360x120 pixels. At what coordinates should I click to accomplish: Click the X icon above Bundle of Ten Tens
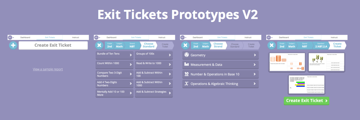(x=99, y=45)
